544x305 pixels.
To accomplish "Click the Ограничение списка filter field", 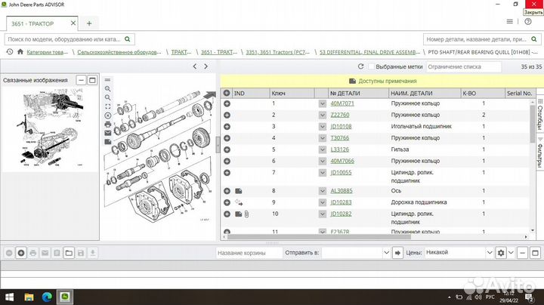I will 463,66.
